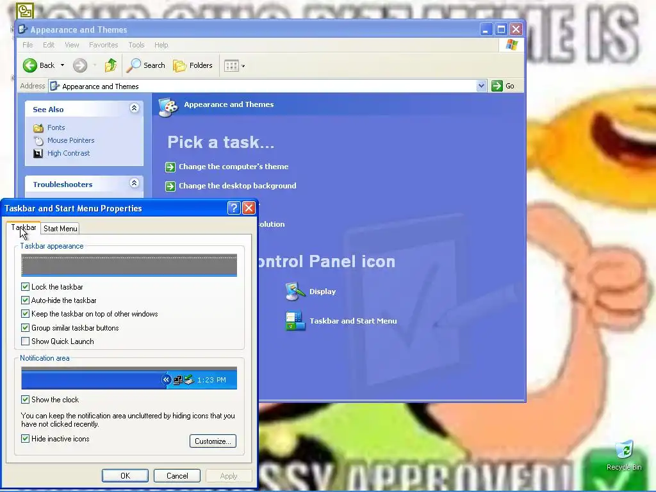
Task: Click arrow icon beside Change the desktop background
Action: pyautogui.click(x=170, y=186)
